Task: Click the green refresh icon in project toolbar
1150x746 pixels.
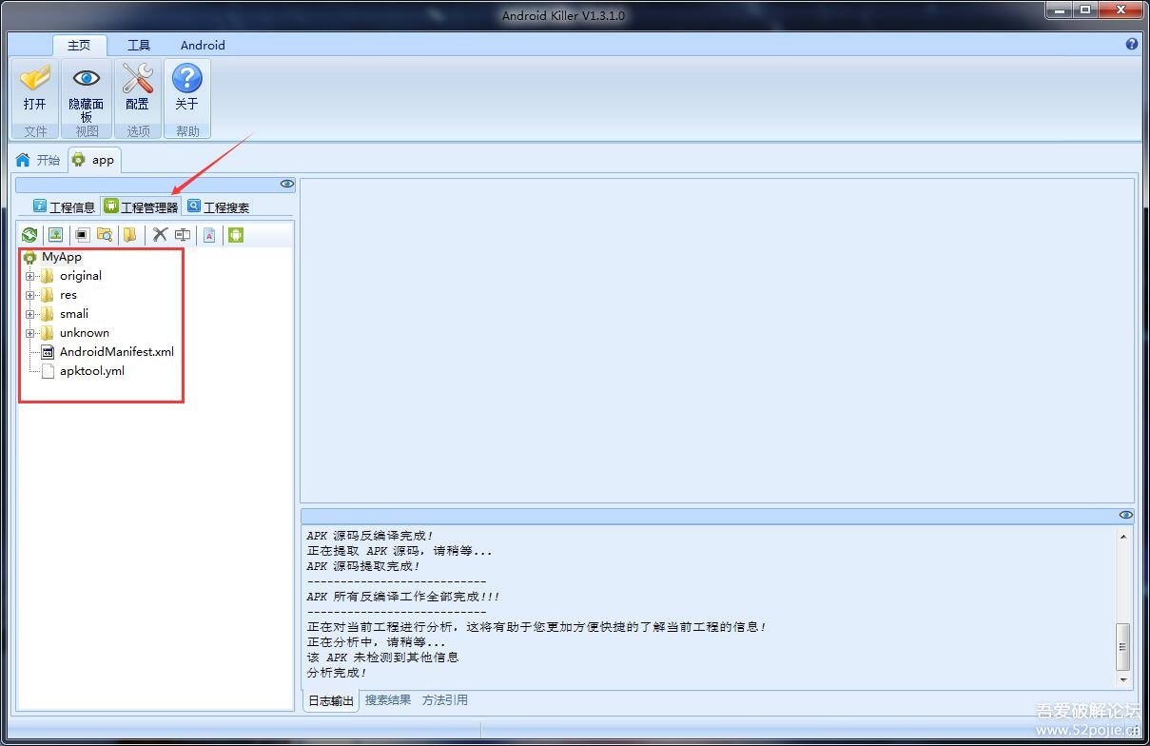Action: (29, 235)
